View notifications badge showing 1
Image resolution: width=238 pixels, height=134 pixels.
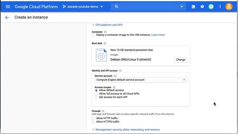click(x=211, y=7)
